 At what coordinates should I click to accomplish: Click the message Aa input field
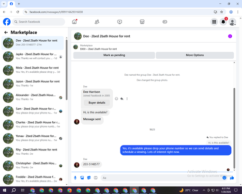161,178
